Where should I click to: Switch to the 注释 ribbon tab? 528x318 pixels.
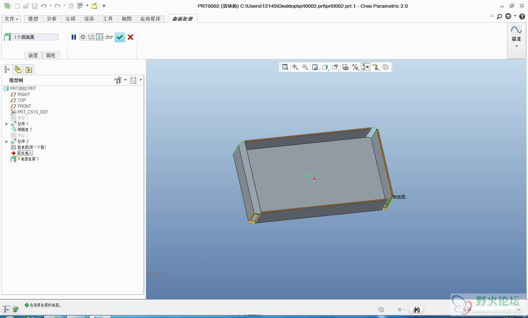70,19
